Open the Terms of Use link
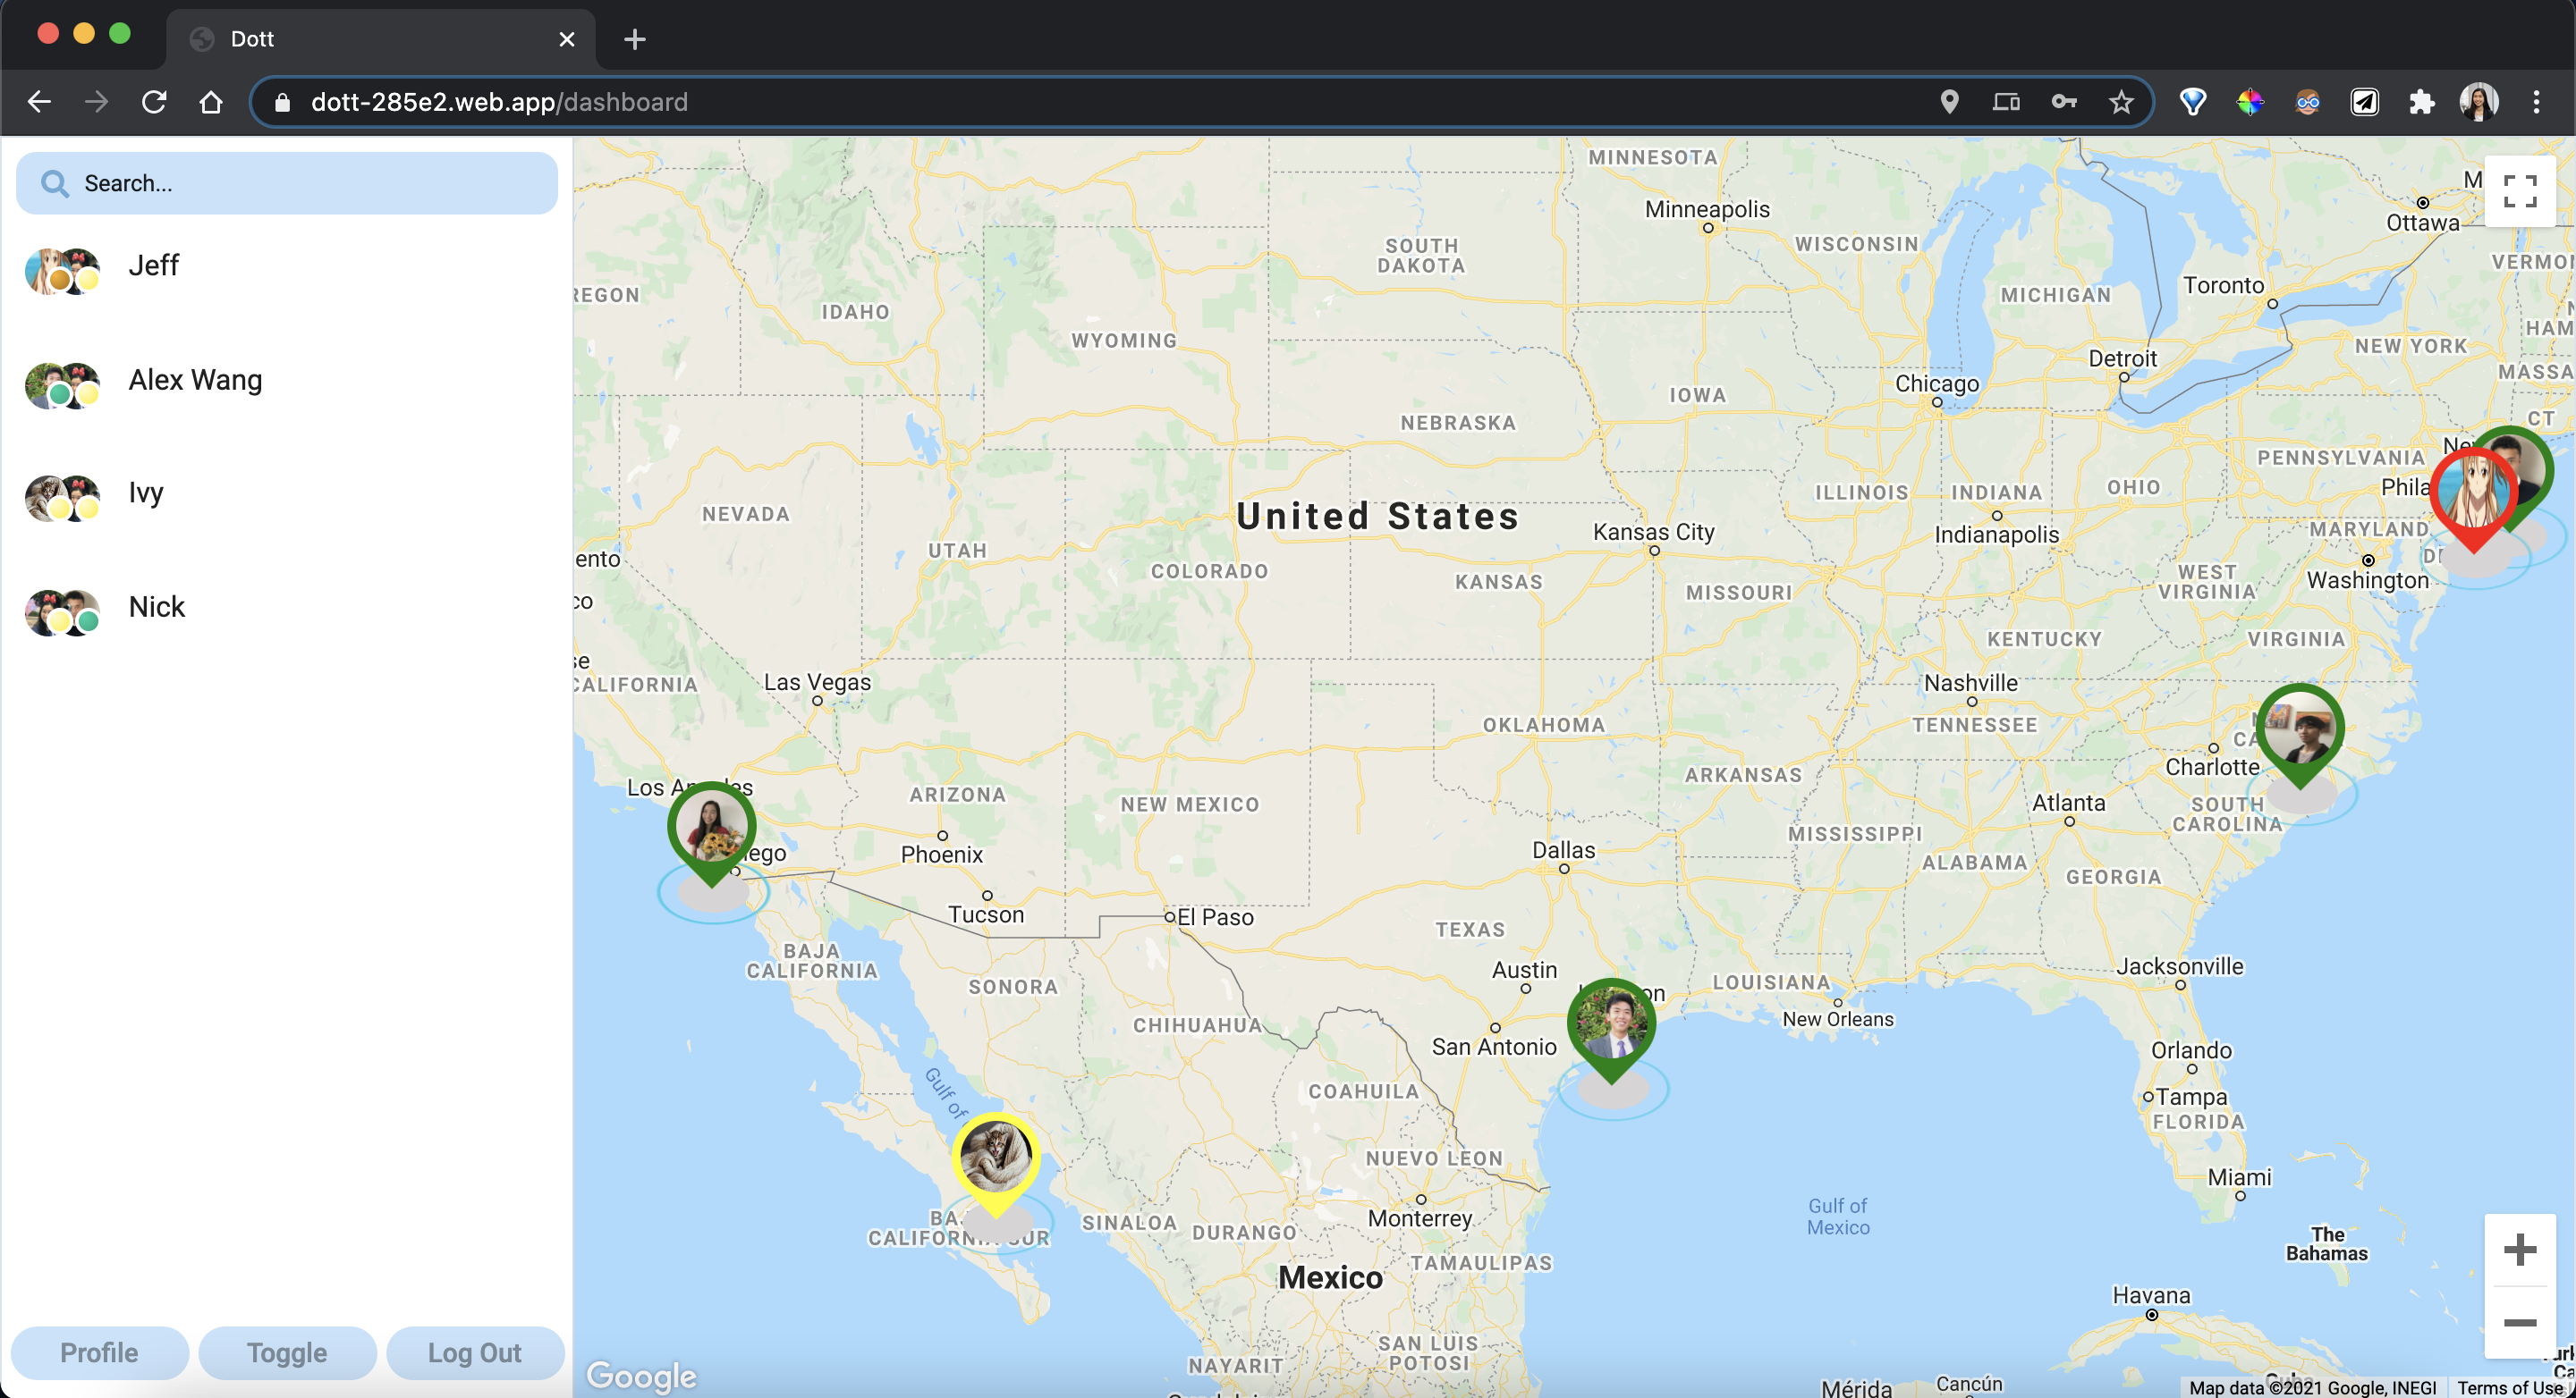This screenshot has width=2576, height=1398. (x=2509, y=1387)
